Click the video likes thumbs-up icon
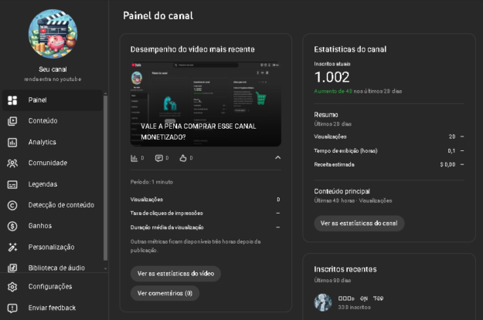Image resolution: width=483 pixels, height=320 pixels. (x=183, y=158)
